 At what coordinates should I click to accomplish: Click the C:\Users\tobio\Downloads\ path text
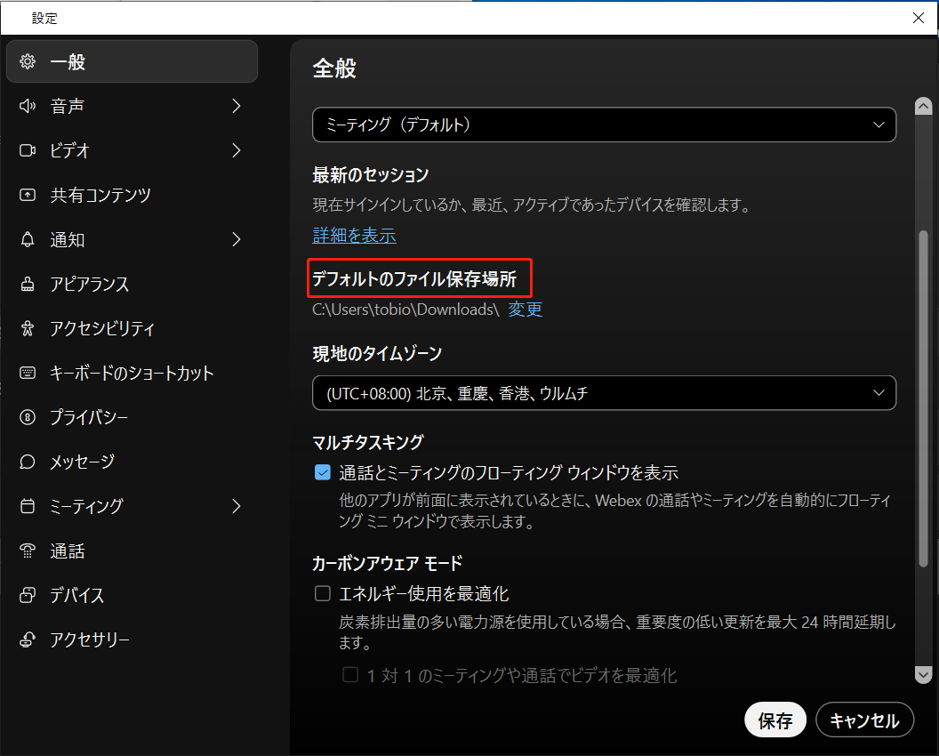pos(406,310)
